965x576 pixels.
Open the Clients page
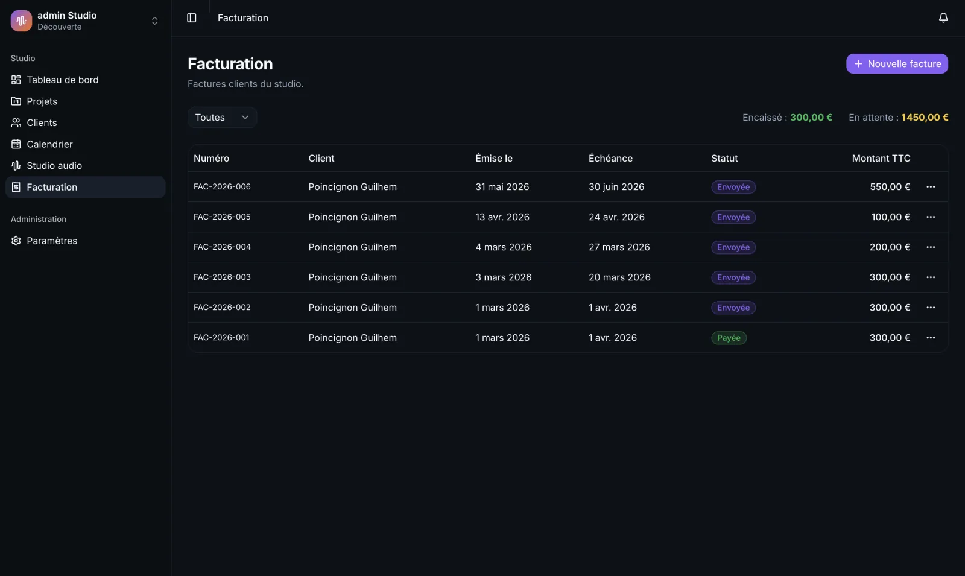[x=85, y=122]
